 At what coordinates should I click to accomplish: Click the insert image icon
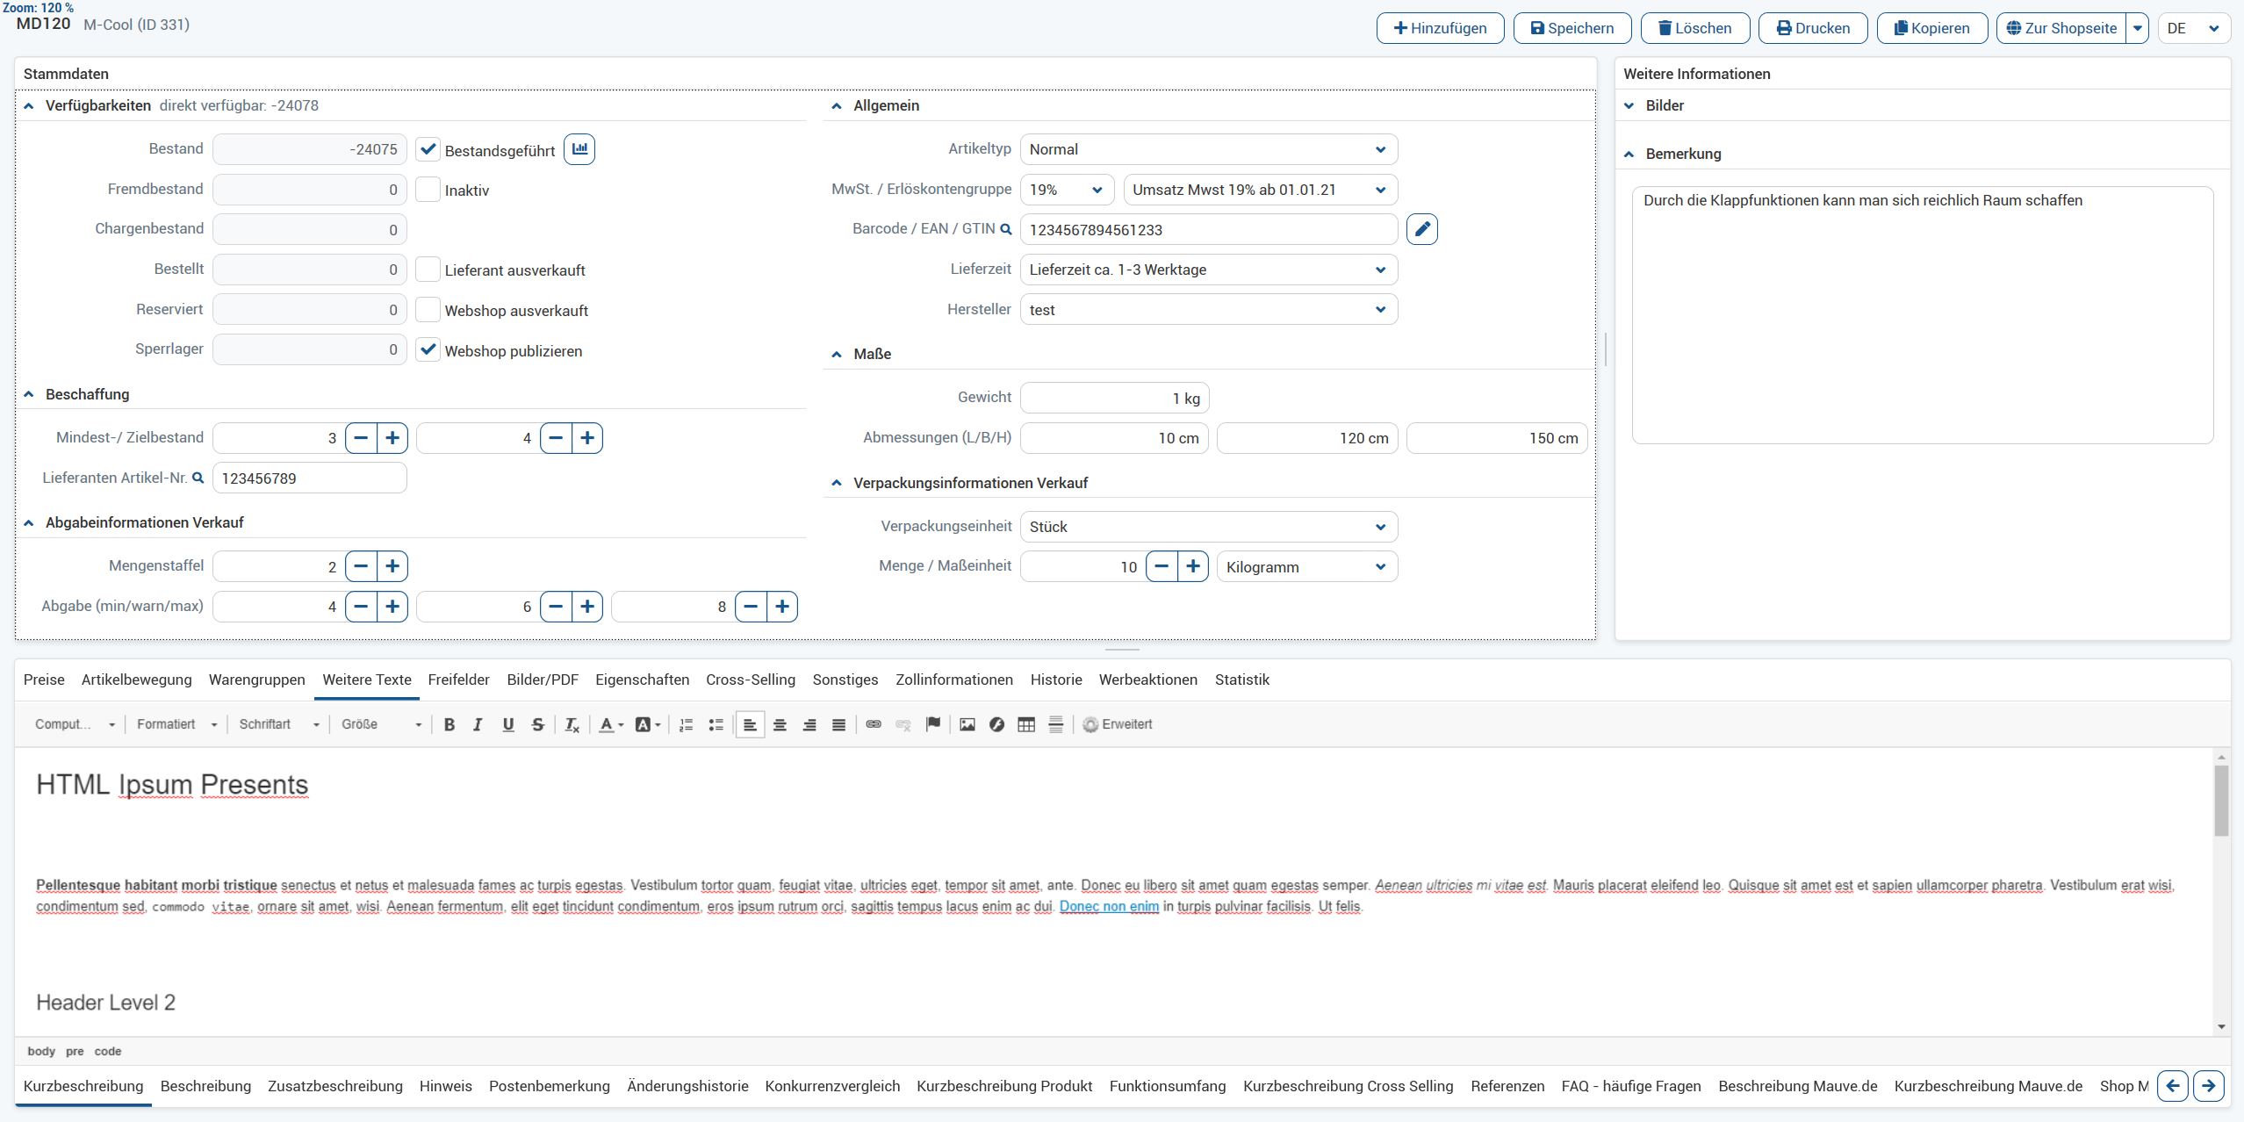[x=967, y=724]
